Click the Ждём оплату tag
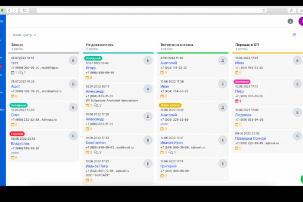This screenshot has height=202, width=303. 170,105
